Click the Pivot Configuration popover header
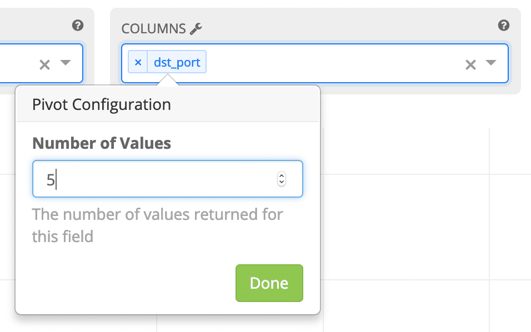Screen dimensions: 531x332 pos(168,104)
